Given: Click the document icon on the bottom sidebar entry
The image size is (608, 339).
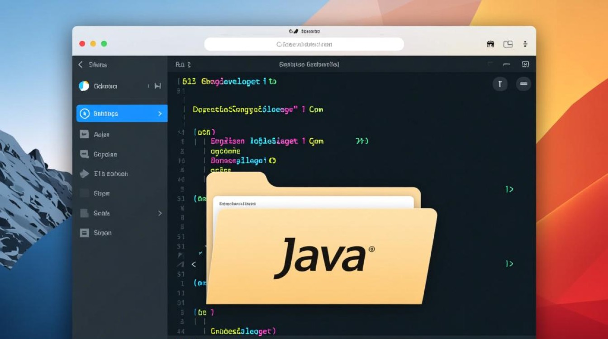Looking at the screenshot, I should (84, 233).
